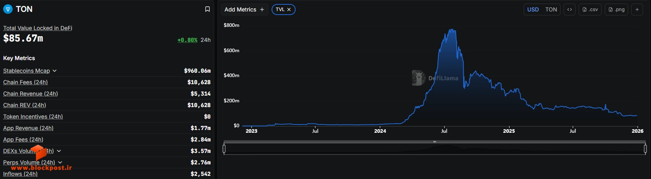Click the Chain Fees (24h) label
The height and width of the screenshot is (179, 651).
point(25,82)
